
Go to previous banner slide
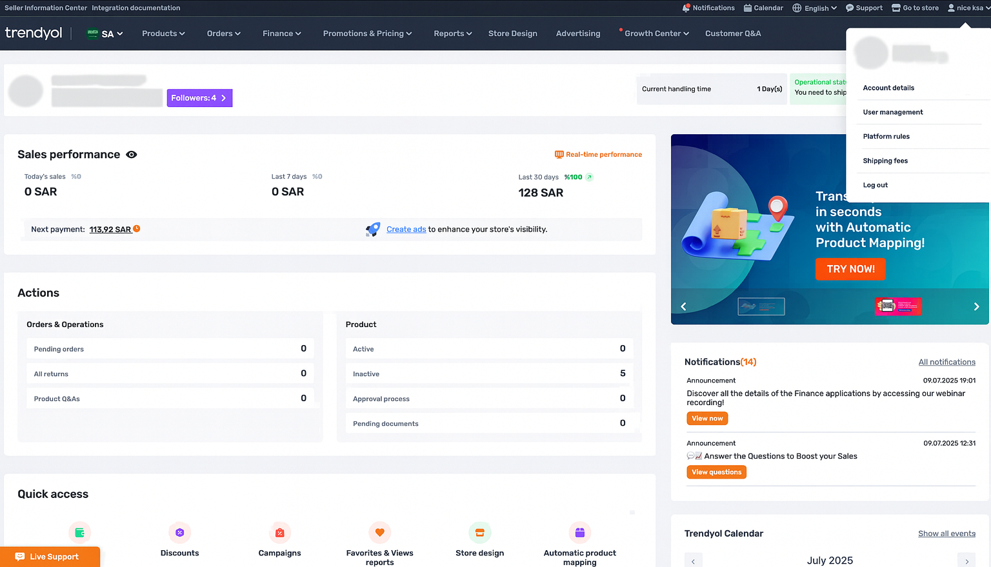click(x=683, y=306)
